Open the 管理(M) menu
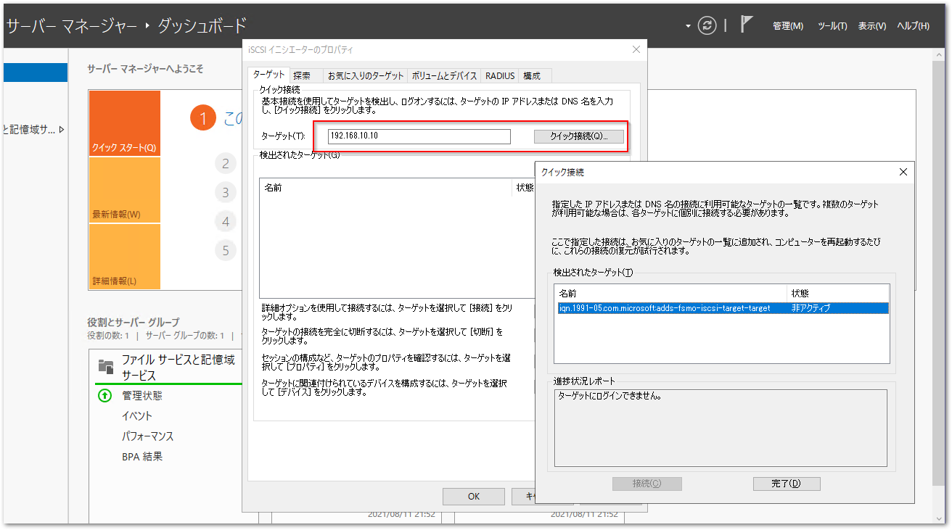The height and width of the screenshot is (530, 952). coord(788,25)
